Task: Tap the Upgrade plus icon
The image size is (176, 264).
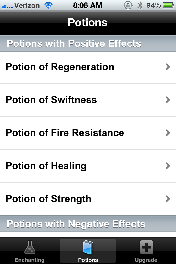Action: 146,247
